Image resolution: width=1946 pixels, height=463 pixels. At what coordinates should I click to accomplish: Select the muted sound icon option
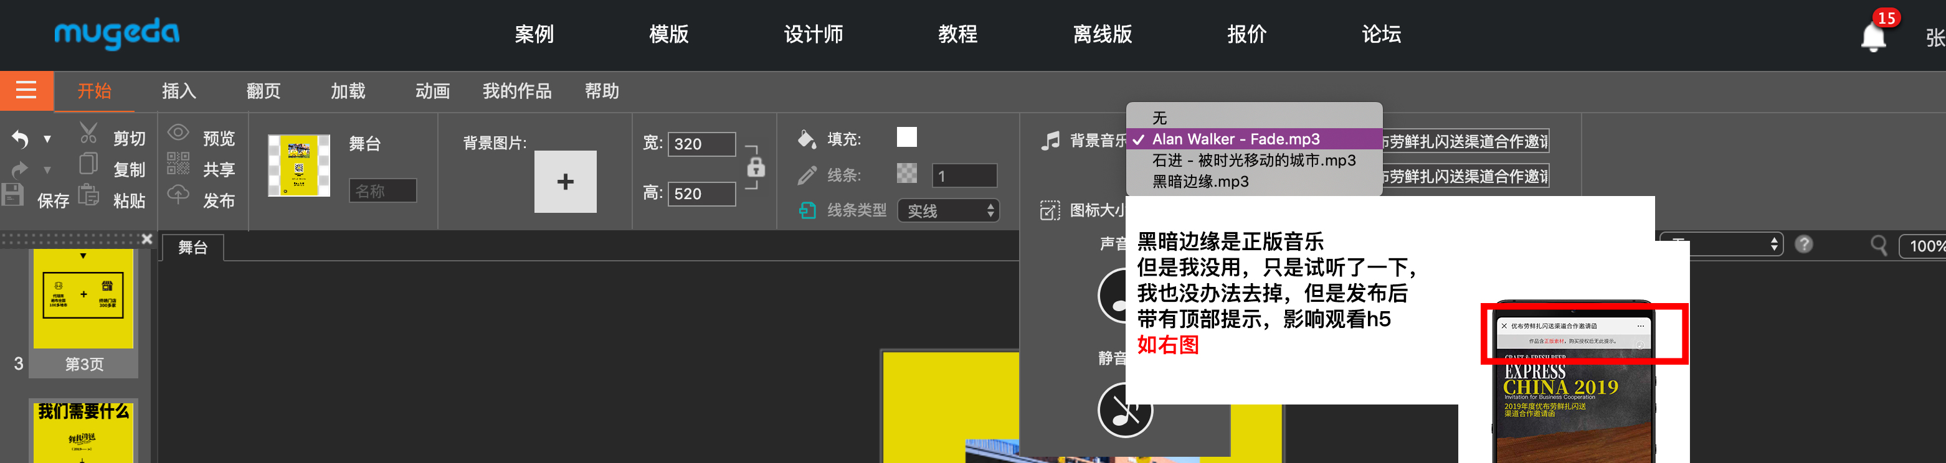coord(1125,410)
